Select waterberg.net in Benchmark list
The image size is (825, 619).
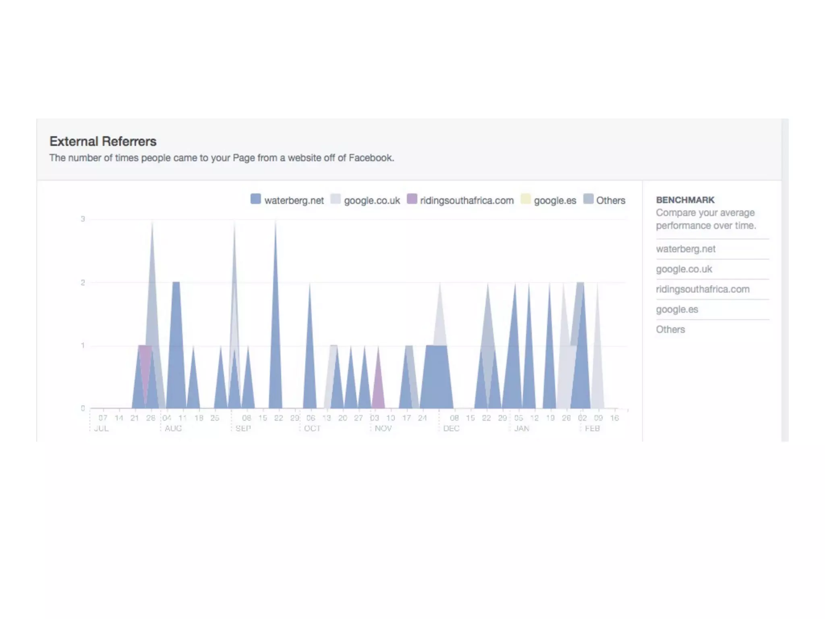pos(686,249)
